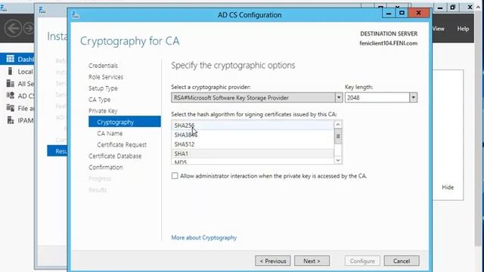Select MD5 hash algorithm

[x=253, y=161]
